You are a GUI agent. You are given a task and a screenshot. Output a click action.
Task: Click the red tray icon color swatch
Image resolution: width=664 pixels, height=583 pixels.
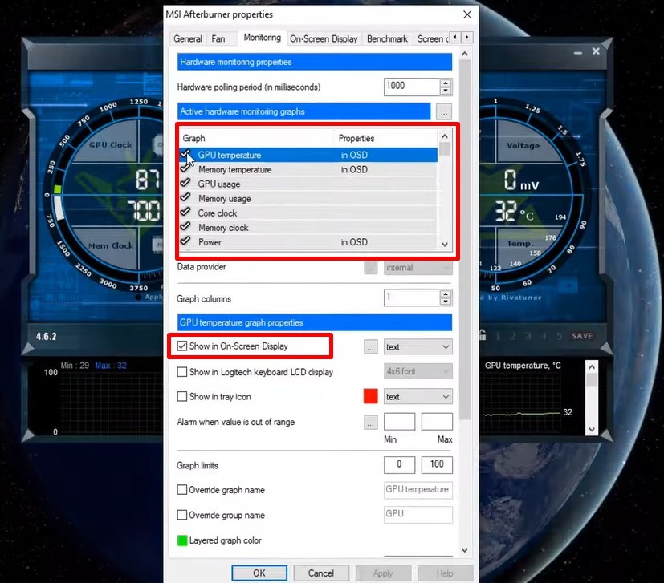[x=370, y=396]
